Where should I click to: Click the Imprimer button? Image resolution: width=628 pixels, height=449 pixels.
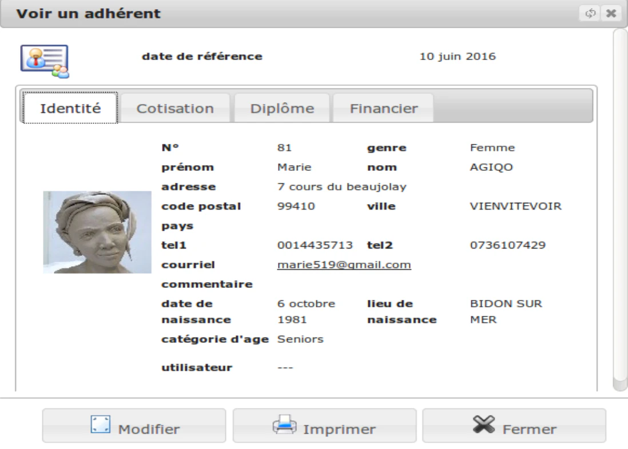324,426
